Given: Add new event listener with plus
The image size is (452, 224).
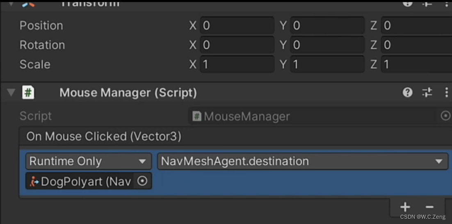Looking at the screenshot, I should pos(405,207).
